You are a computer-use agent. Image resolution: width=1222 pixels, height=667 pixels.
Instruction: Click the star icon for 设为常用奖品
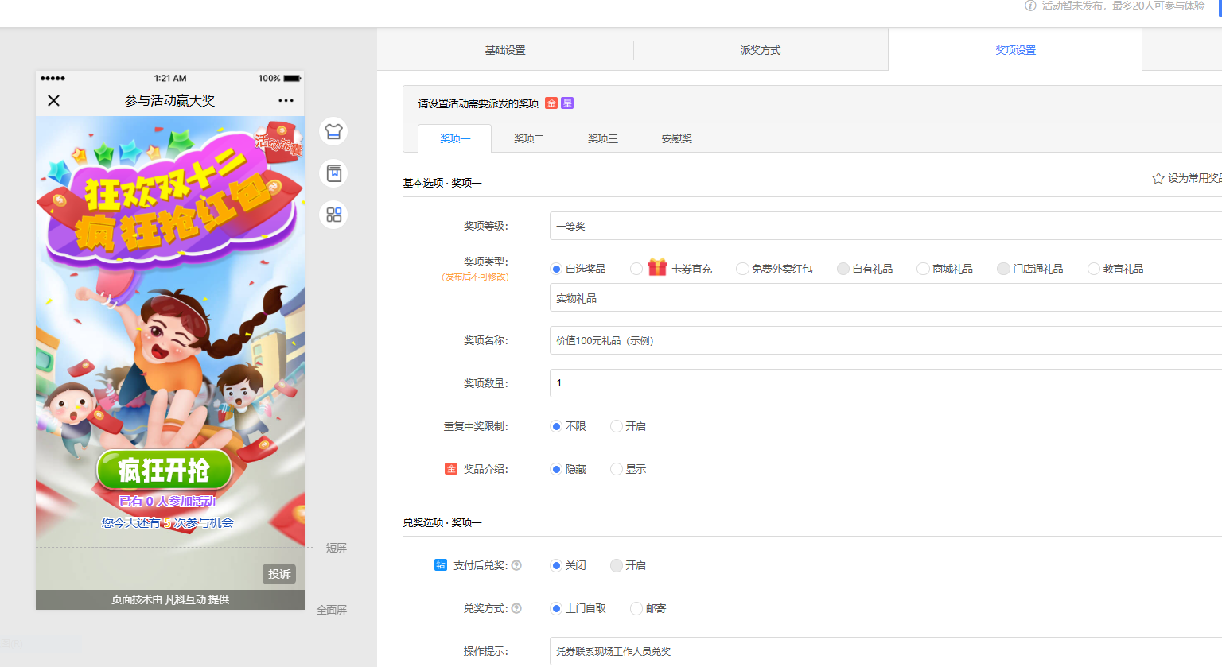click(1158, 178)
